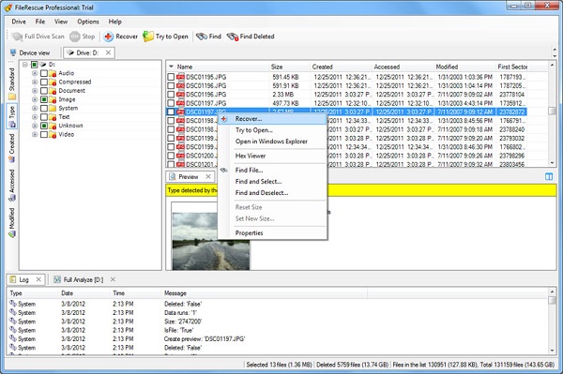Open the Drive menu
Viewport: 563px width, 374px height.
(x=19, y=22)
